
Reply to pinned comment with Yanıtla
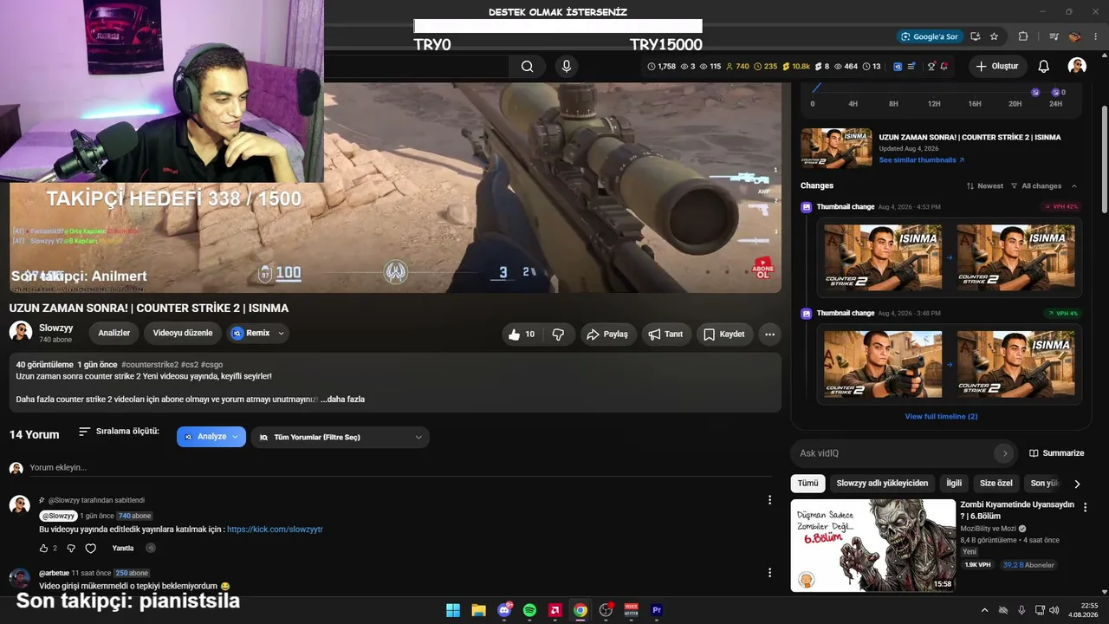123,549
